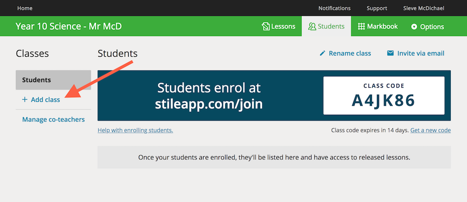467x202 pixels.
Task: Go to Home in top bar
Action: click(25, 8)
